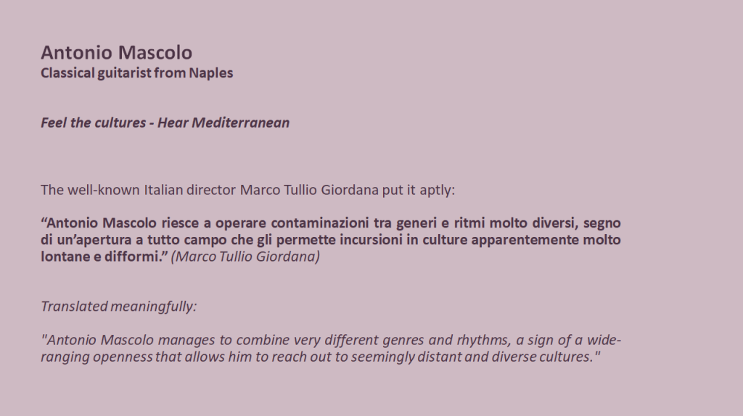743x416 pixels.
Task: Click the italic '(Marco Tullio Giordana)' attribution
Action: click(x=245, y=257)
